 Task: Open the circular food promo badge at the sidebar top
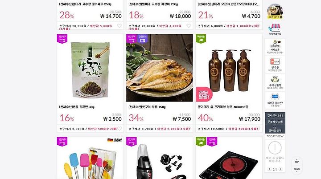click(x=275, y=11)
